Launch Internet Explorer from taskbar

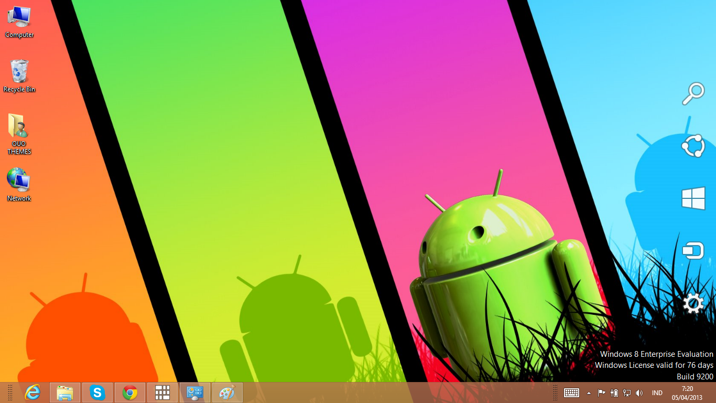point(32,393)
